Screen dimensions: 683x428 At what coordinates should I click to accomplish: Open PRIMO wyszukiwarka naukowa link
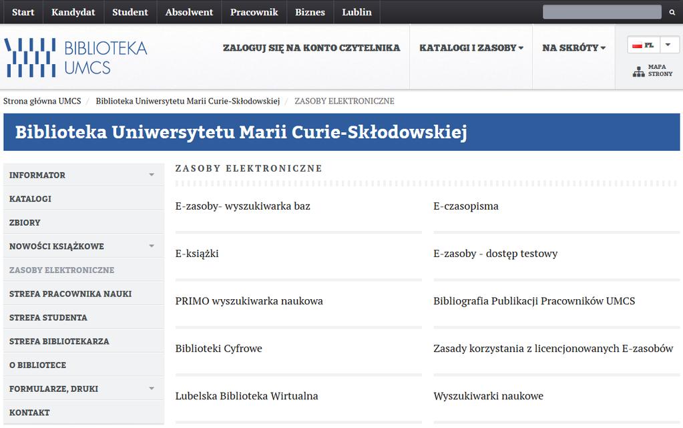point(249,301)
